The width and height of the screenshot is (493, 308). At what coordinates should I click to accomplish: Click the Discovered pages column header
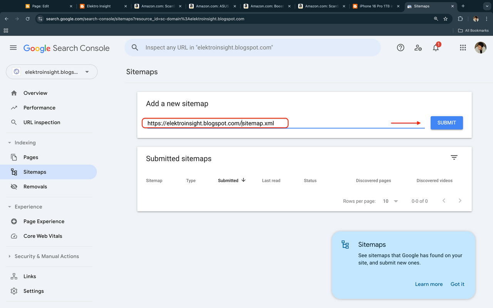(x=374, y=181)
